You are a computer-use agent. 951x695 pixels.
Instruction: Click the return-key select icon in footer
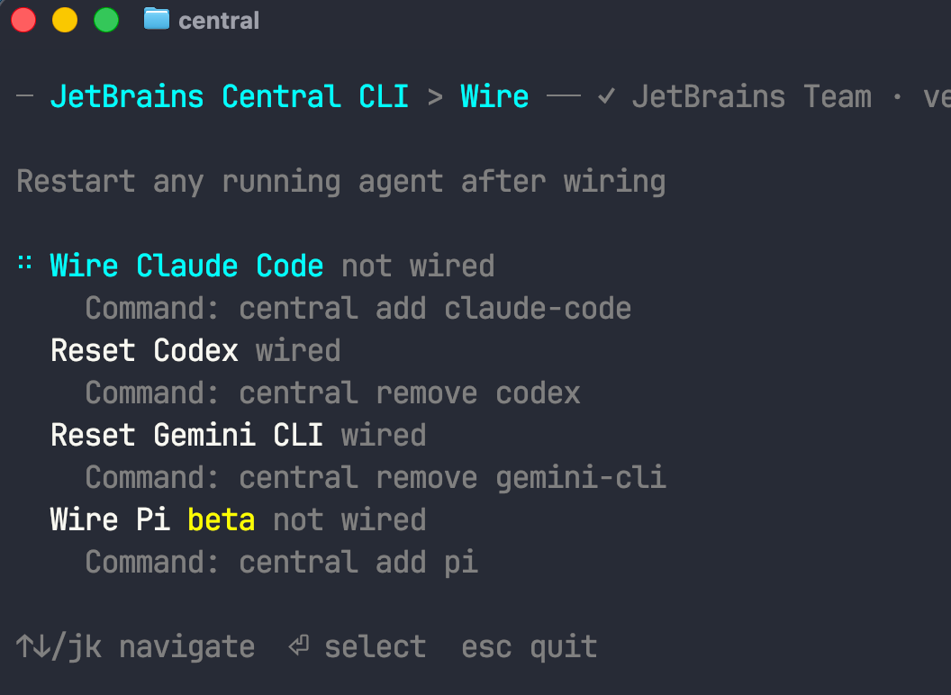[x=298, y=645]
